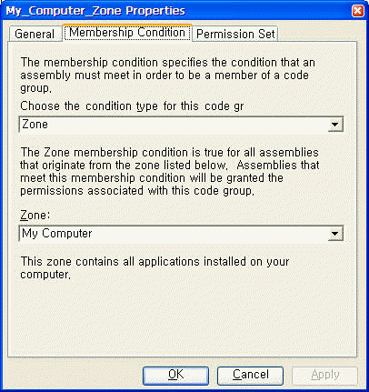This screenshot has height=392, width=369.
Task: Click the Zone membership condition explanation text
Action: [170, 171]
